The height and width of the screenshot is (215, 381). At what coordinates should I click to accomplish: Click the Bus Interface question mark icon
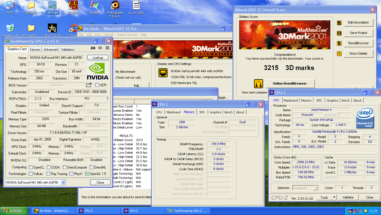click(107, 99)
